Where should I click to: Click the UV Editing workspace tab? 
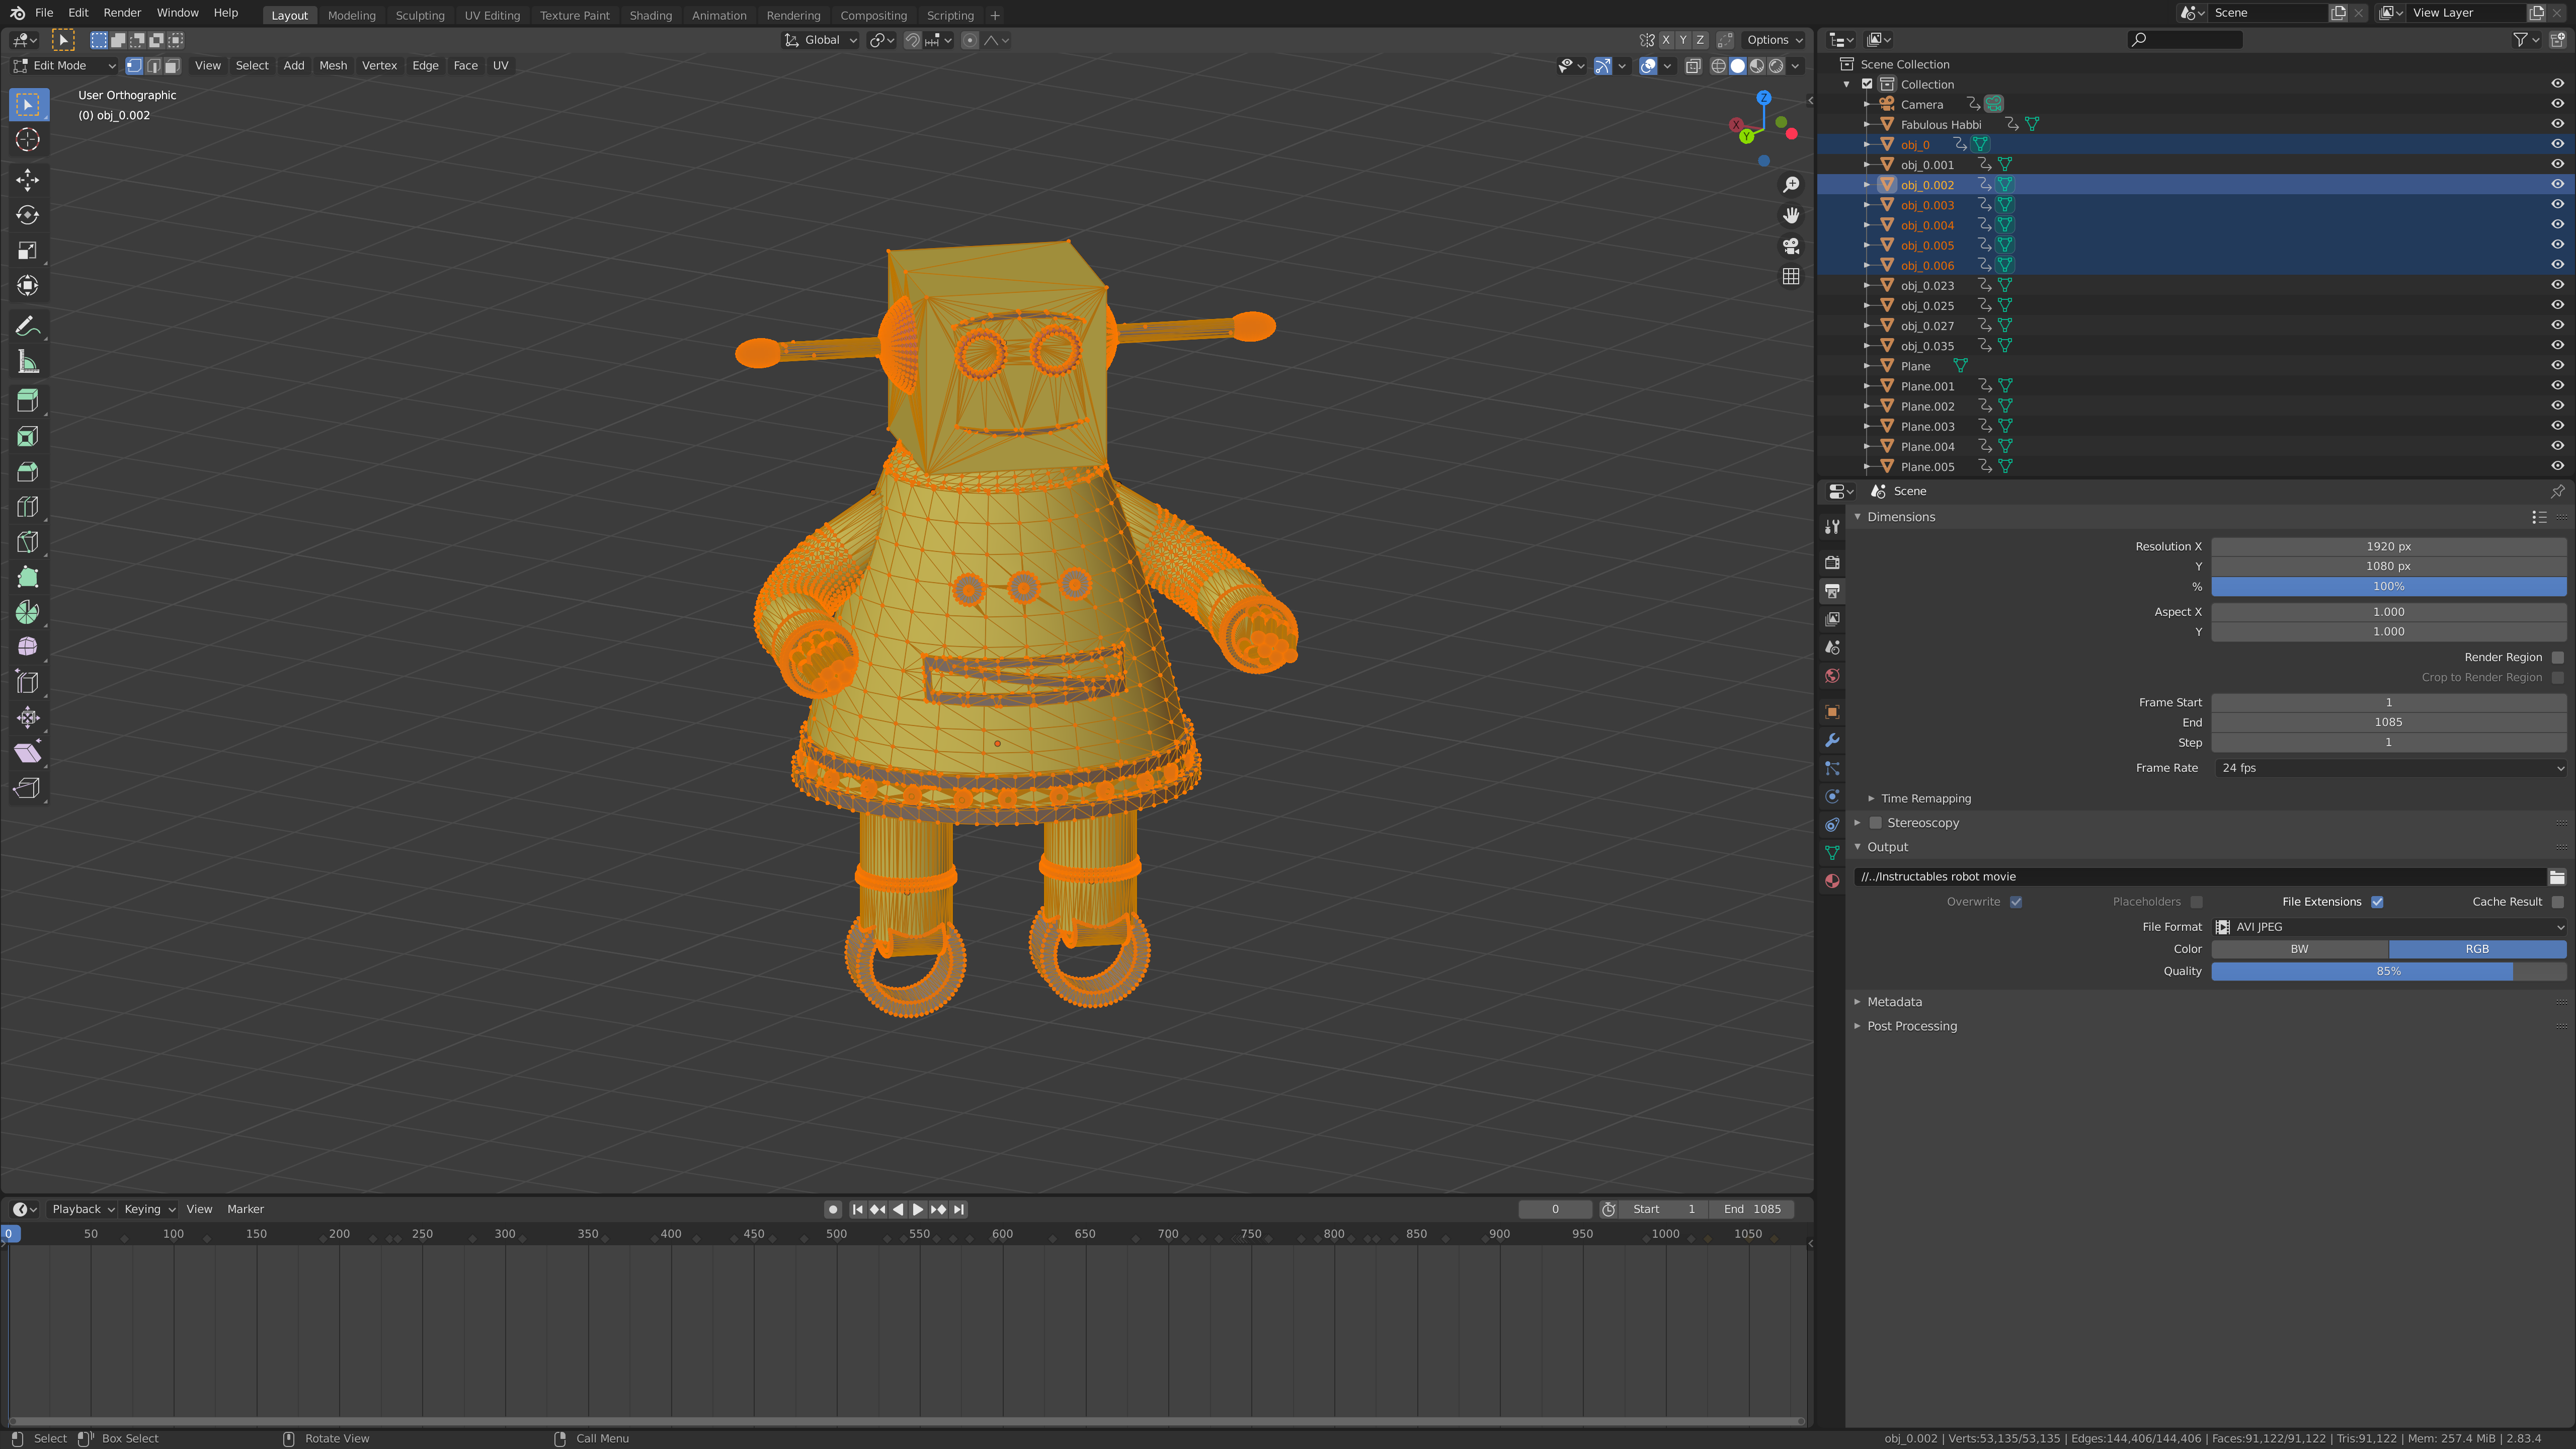492,14
